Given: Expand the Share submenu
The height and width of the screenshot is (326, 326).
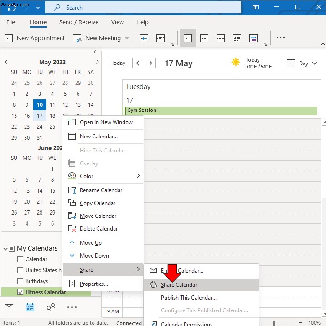Looking at the screenshot, I should [x=103, y=270].
